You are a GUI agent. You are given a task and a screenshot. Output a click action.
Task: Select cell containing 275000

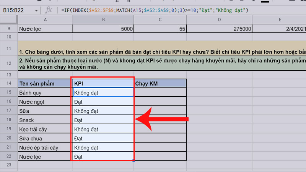pyautogui.click(x=219, y=29)
